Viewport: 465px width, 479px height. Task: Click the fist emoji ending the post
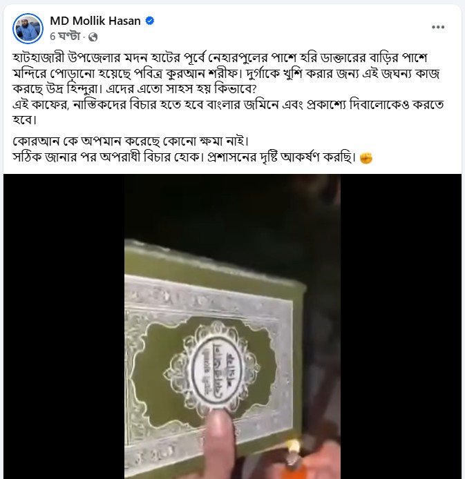point(366,158)
